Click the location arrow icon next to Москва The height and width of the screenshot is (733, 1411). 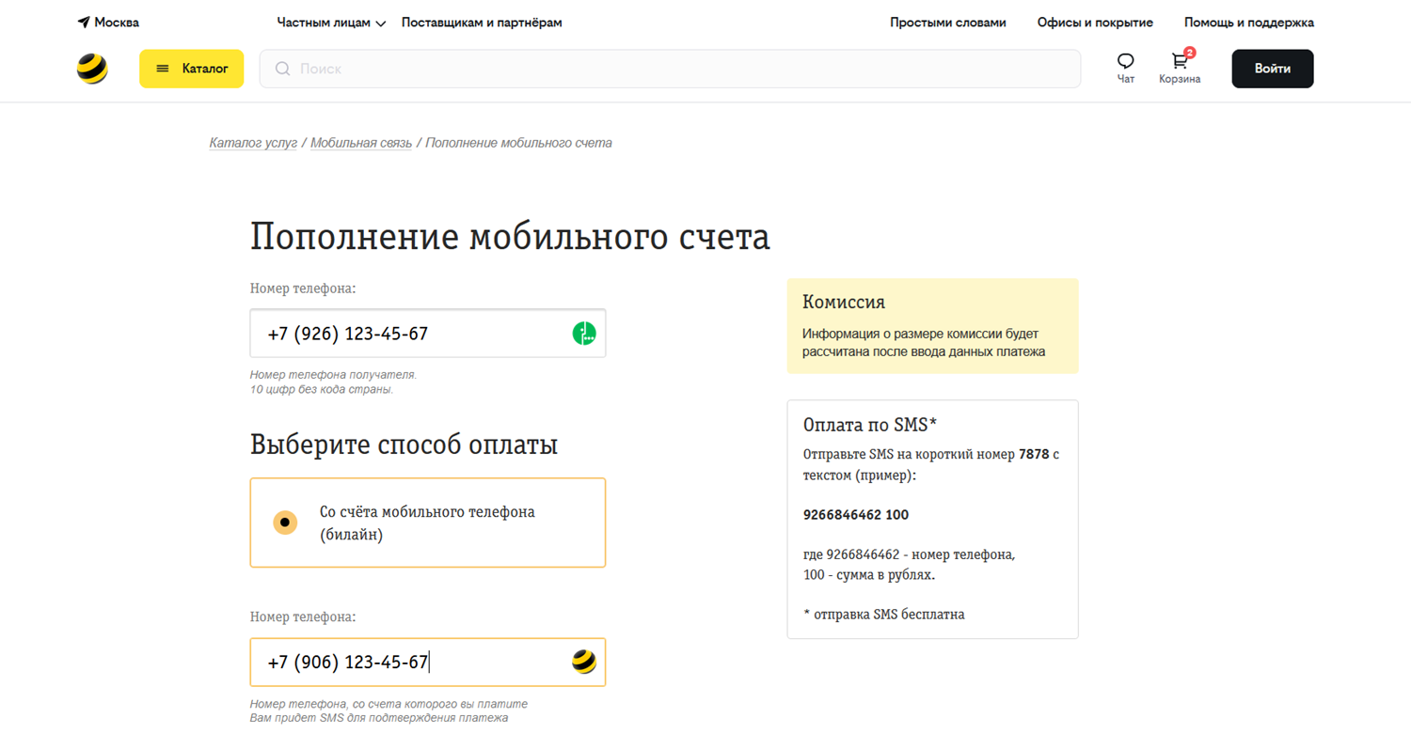[x=84, y=23]
